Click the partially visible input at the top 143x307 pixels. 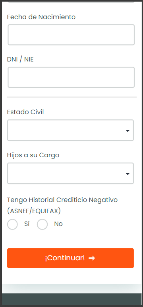pyautogui.click(x=71, y=1)
